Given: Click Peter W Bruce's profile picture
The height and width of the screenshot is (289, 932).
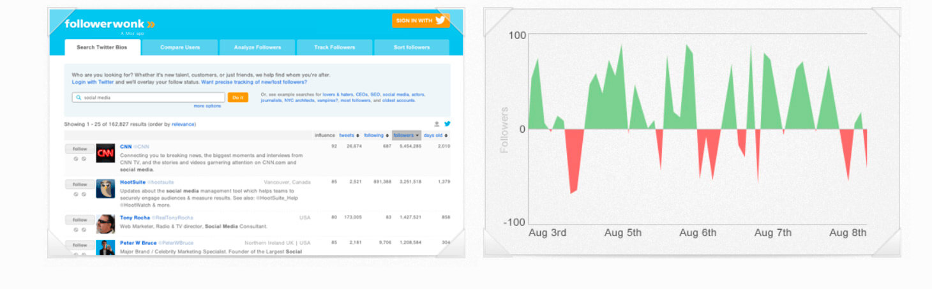Looking at the screenshot, I should click(x=105, y=248).
